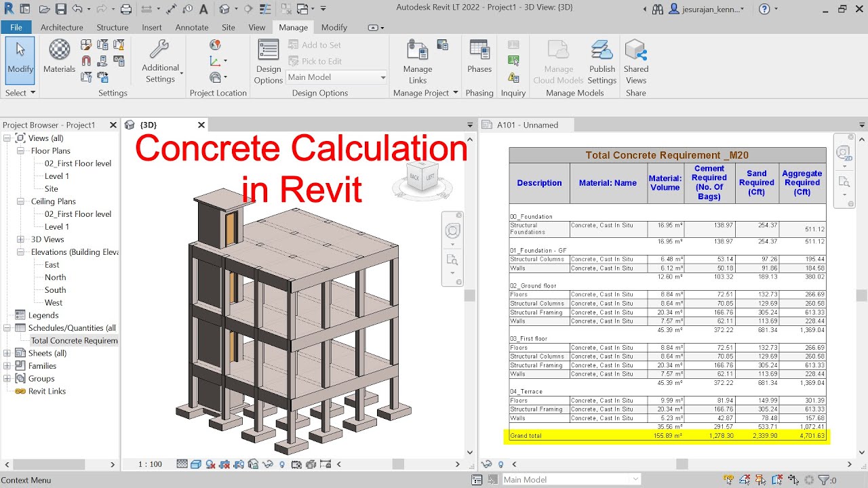Expand the Sheets (all) tree node
The height and width of the screenshot is (488, 868).
click(7, 353)
